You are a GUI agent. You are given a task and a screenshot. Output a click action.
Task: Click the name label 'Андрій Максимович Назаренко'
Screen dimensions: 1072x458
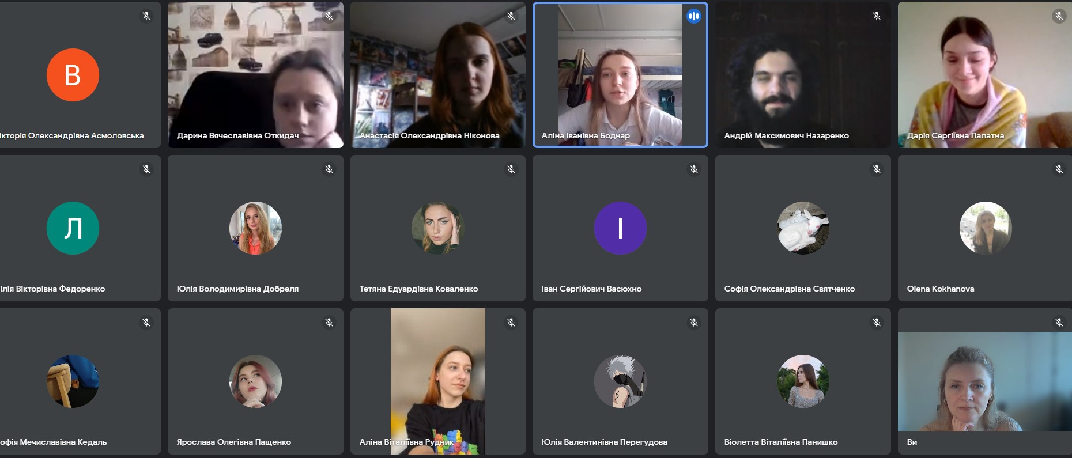point(786,136)
